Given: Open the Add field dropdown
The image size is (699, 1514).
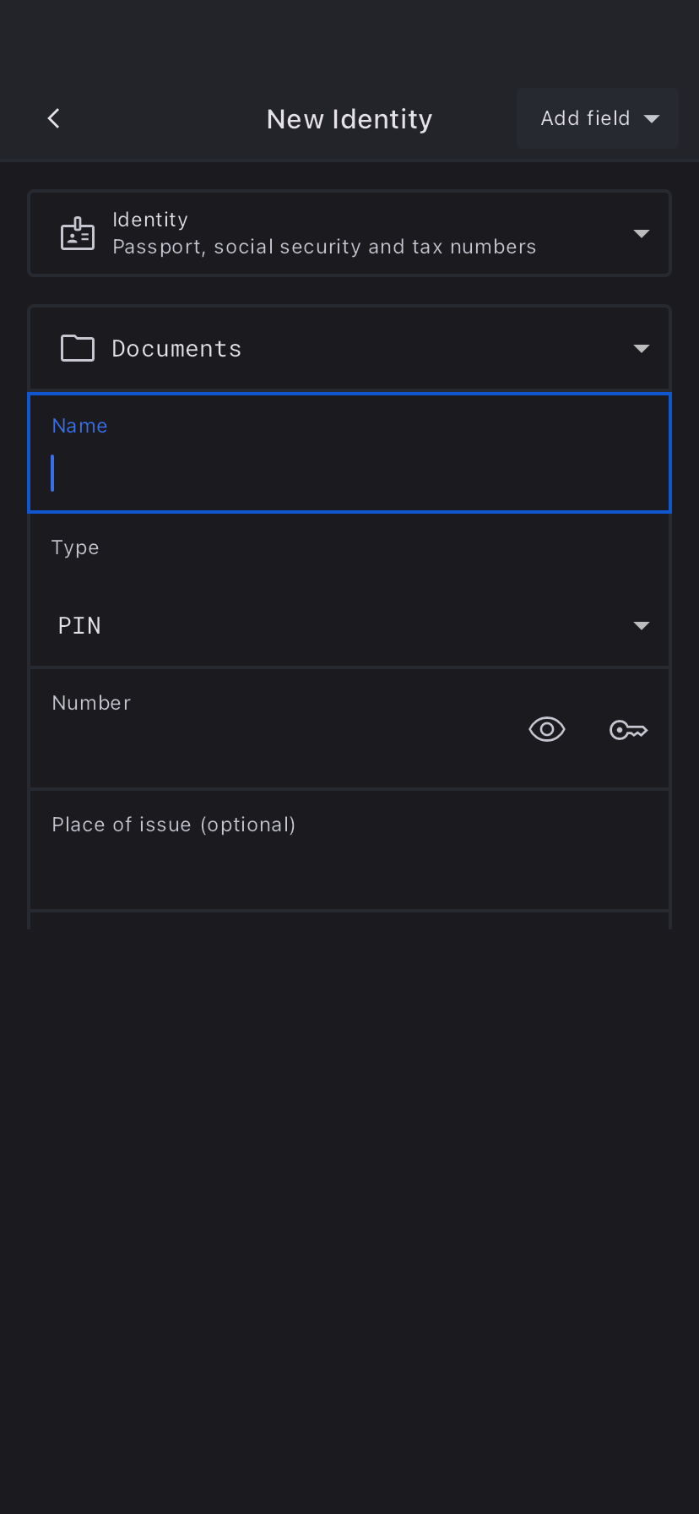Looking at the screenshot, I should coord(585,118).
